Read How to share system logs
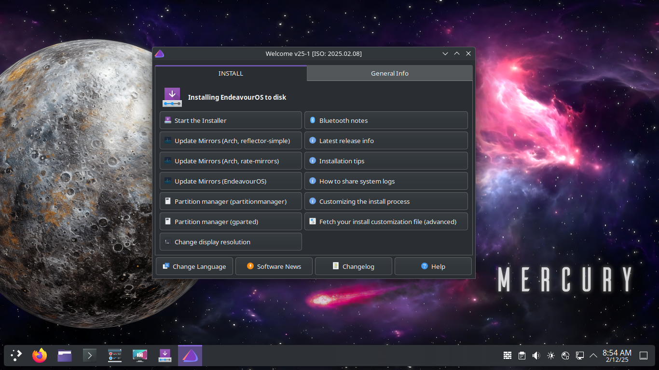The image size is (659, 370). point(386,181)
